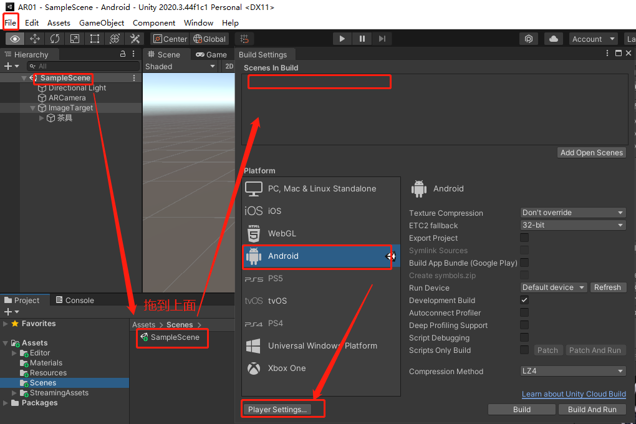Image resolution: width=636 pixels, height=424 pixels.
Task: Open Hierarchy panel options menu
Action: tap(133, 54)
